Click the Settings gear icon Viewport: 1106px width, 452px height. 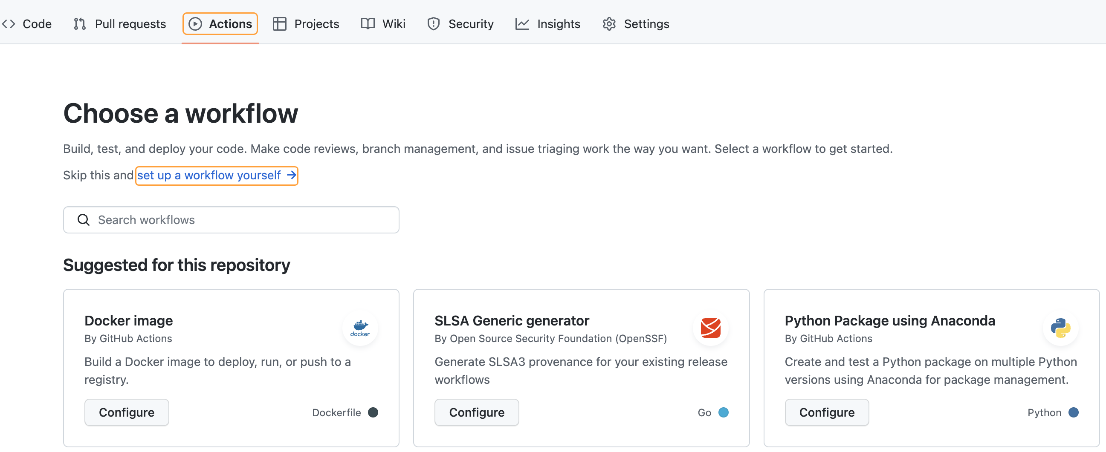[609, 24]
